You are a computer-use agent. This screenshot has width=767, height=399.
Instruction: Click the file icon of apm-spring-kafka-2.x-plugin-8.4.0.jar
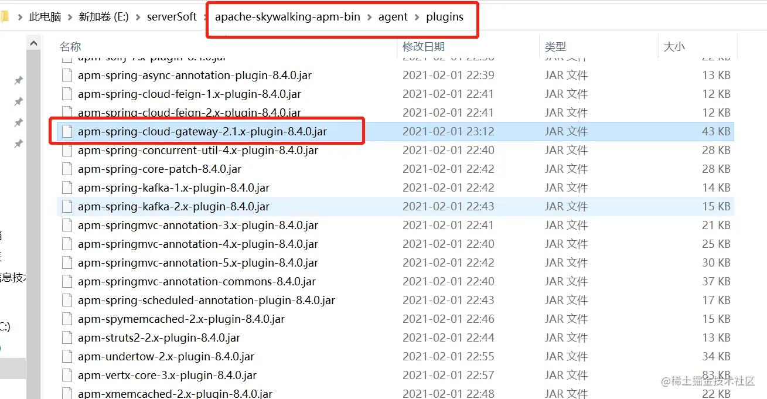pos(67,206)
